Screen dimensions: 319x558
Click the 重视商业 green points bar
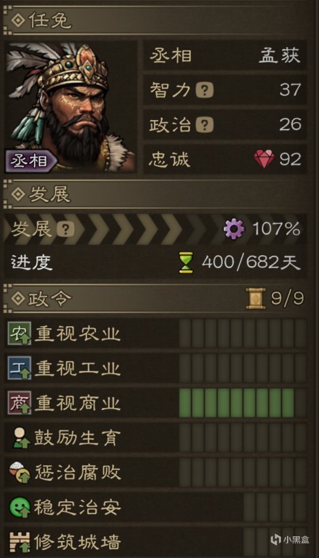242,403
